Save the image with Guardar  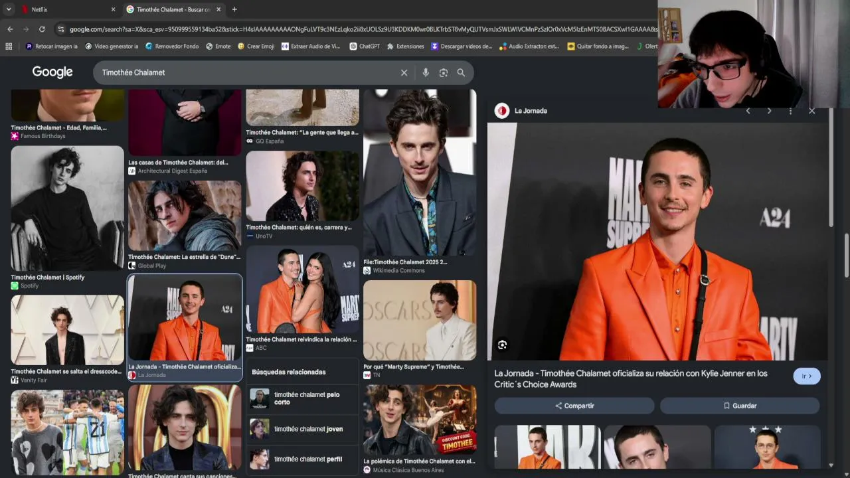(740, 406)
